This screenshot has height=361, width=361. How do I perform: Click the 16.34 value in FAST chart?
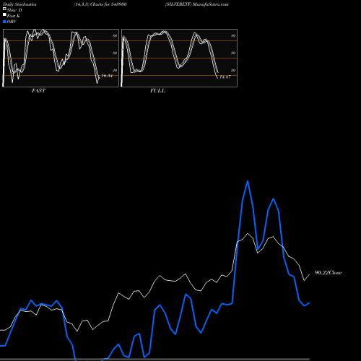[107, 76]
